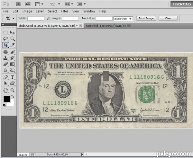193x158 pixels.
Task: Close the Untitled-1 document tab
Action: (x=129, y=26)
